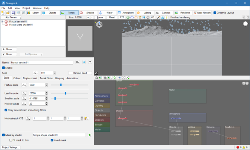Click the Open Project folder icon
Viewport: 250px width, 150px height.
[x=8, y=13]
